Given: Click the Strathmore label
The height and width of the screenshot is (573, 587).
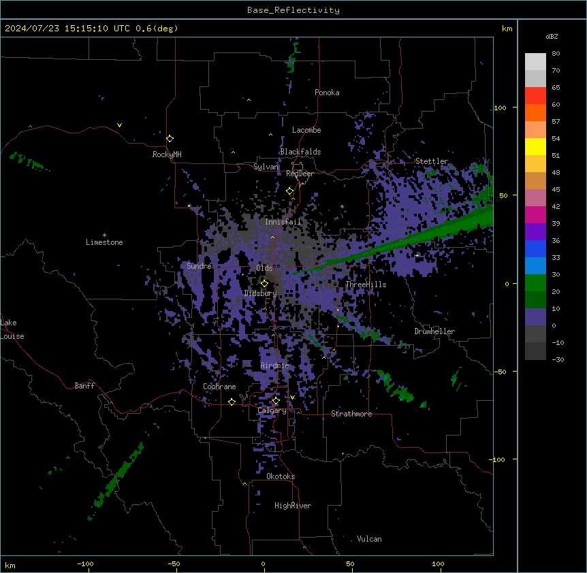Looking at the screenshot, I should [351, 414].
